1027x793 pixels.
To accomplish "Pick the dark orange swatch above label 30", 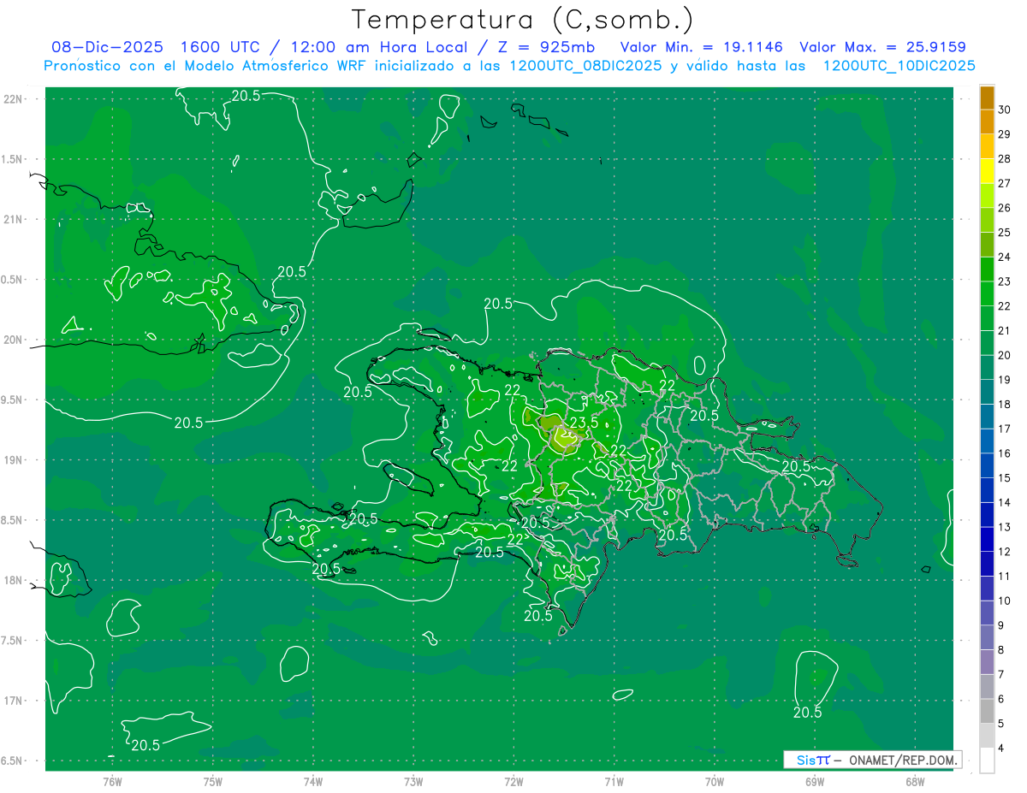I will coord(987,97).
